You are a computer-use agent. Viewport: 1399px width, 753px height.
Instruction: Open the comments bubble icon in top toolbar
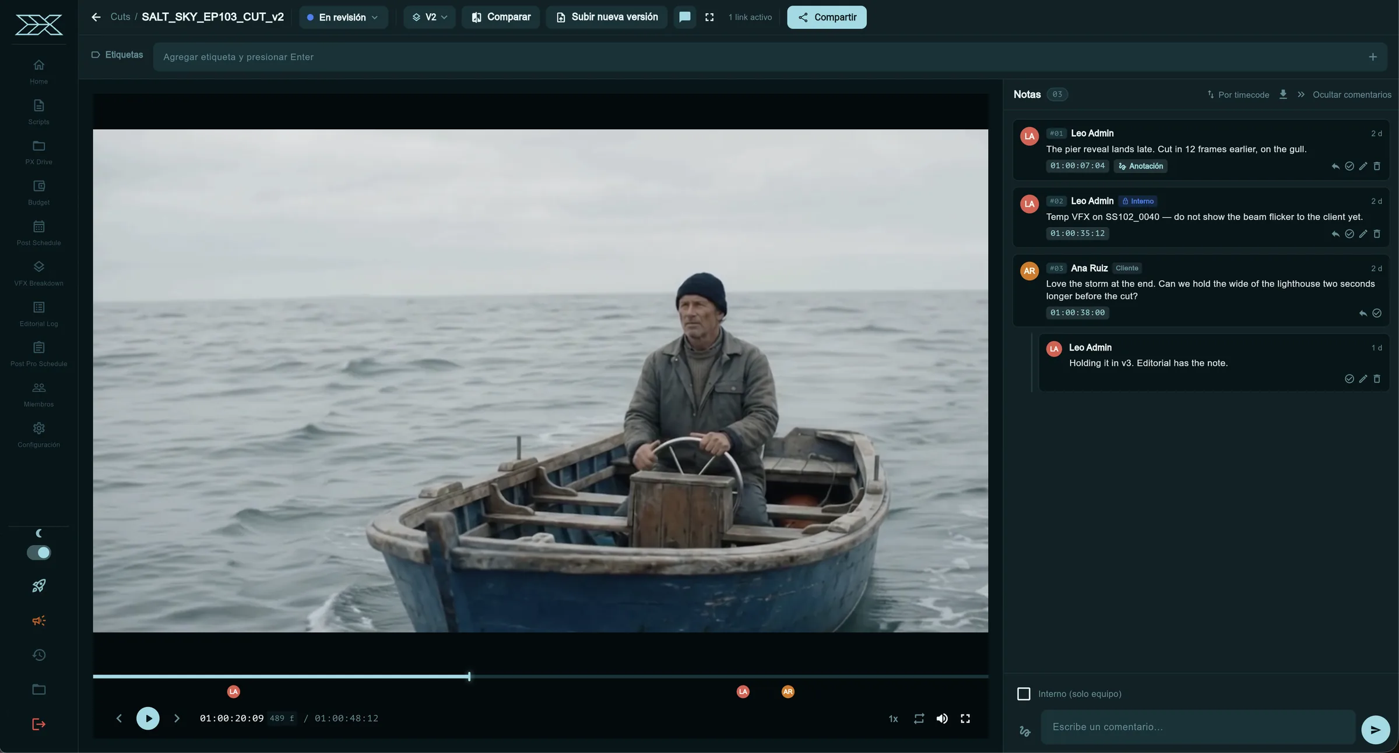685,17
